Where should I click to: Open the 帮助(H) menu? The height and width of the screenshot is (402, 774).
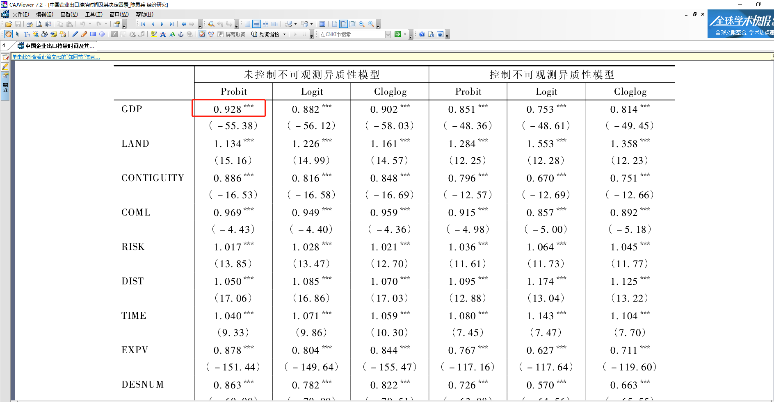pyautogui.click(x=144, y=14)
